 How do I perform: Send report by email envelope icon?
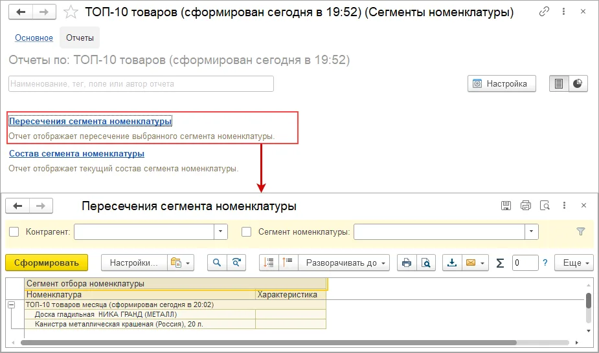pyautogui.click(x=471, y=262)
